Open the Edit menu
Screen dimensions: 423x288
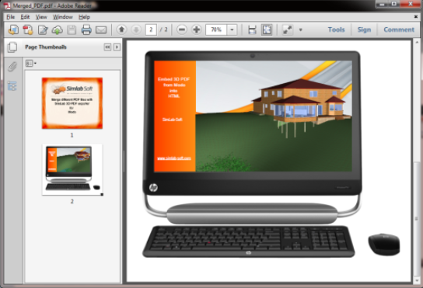[25, 17]
